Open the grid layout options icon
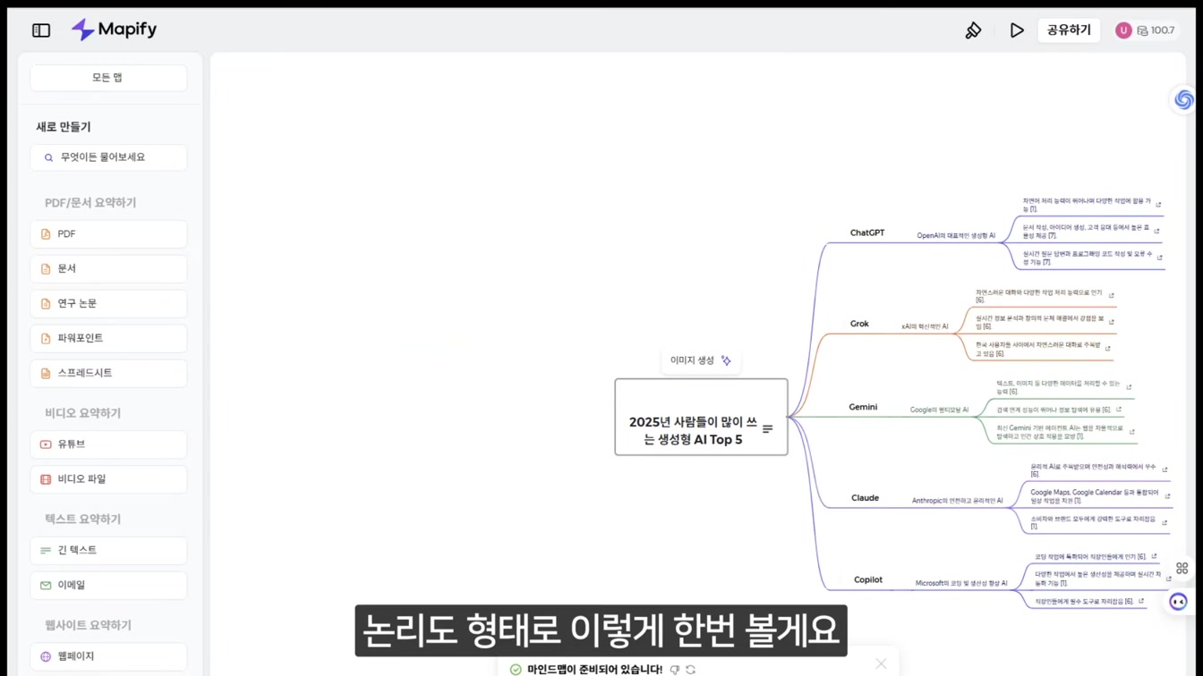This screenshot has height=676, width=1203. pos(1182,569)
